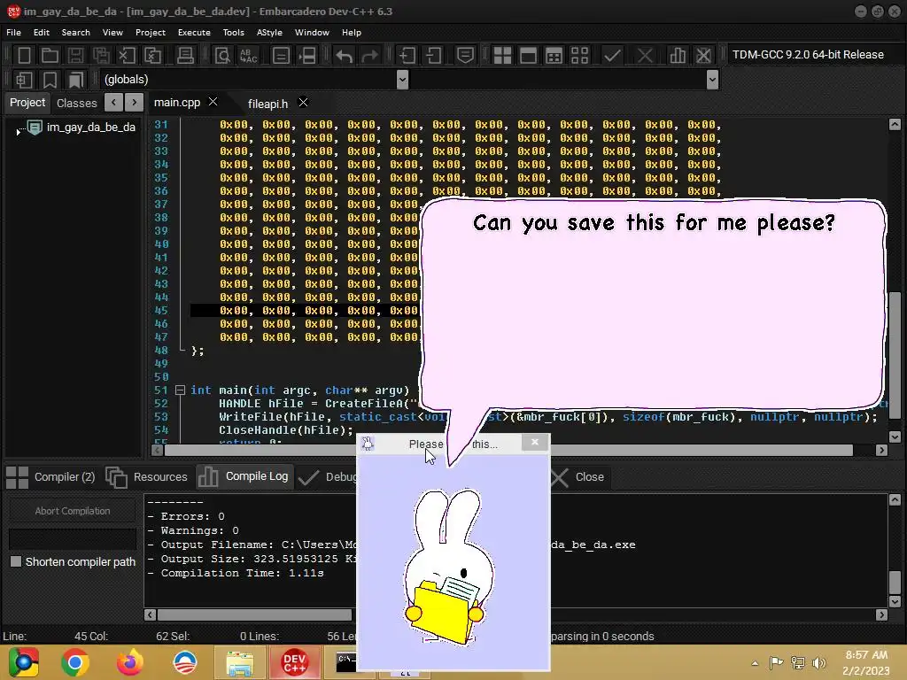This screenshot has width=907, height=680.
Task: Click the Delete profiling information icon
Action: [703, 56]
